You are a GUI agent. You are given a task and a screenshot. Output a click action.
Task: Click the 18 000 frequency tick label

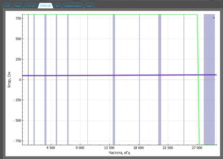(x=139, y=148)
